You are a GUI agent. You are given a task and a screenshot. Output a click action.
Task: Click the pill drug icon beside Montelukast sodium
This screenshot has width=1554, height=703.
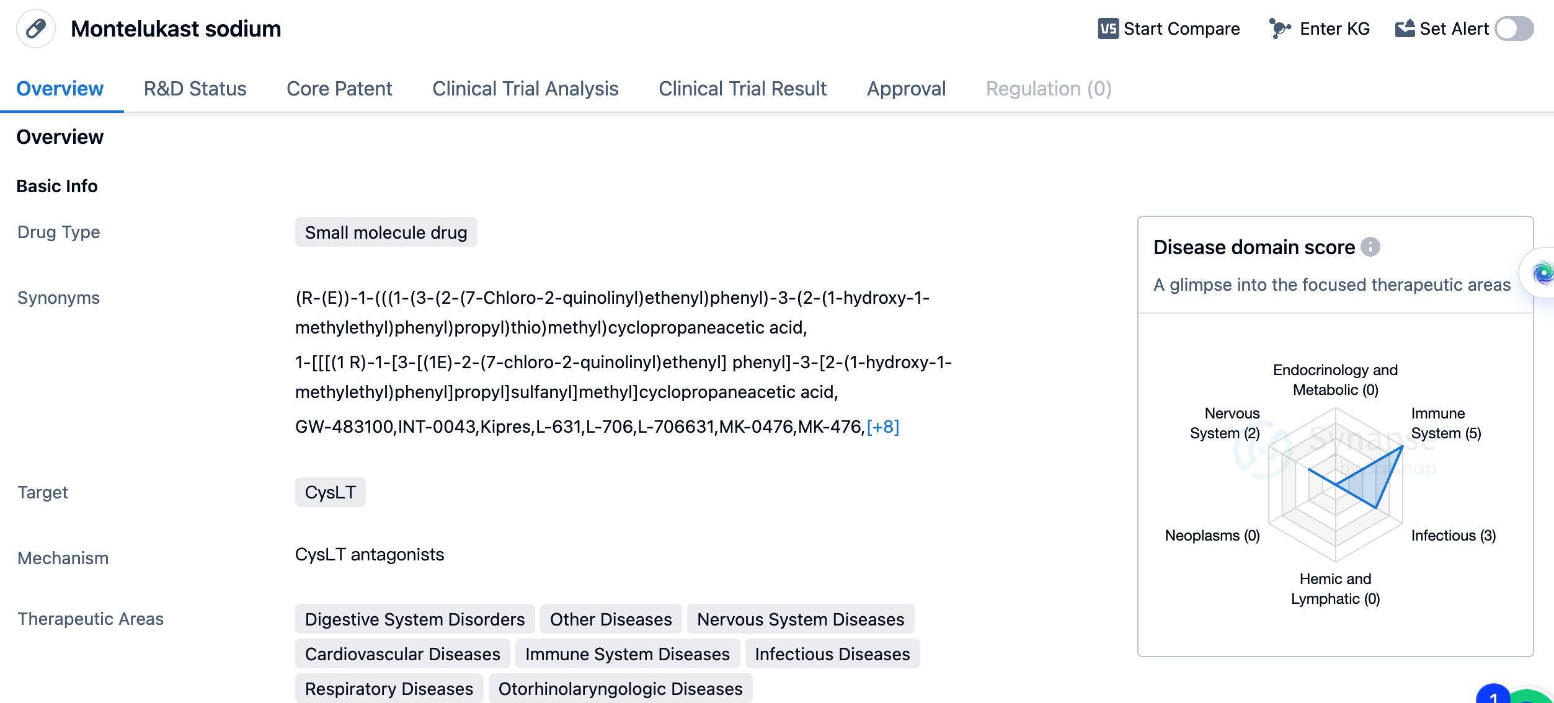point(36,29)
